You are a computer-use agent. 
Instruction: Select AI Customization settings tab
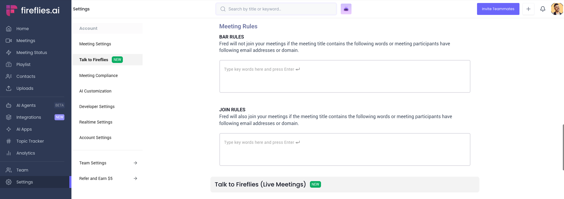[x=95, y=91]
